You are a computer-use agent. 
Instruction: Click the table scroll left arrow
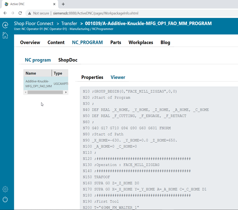point(26,92)
